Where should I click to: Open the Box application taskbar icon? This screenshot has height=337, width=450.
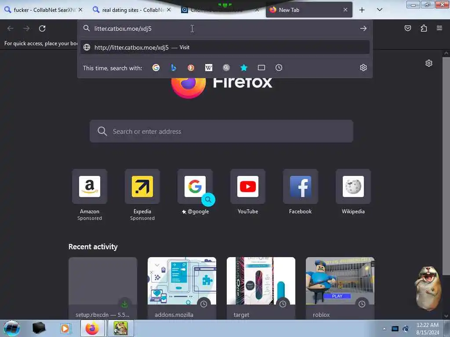(120, 328)
